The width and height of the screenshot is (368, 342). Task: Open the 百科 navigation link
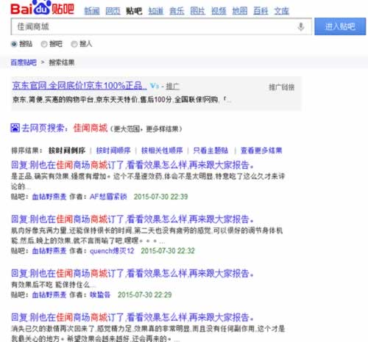click(261, 11)
